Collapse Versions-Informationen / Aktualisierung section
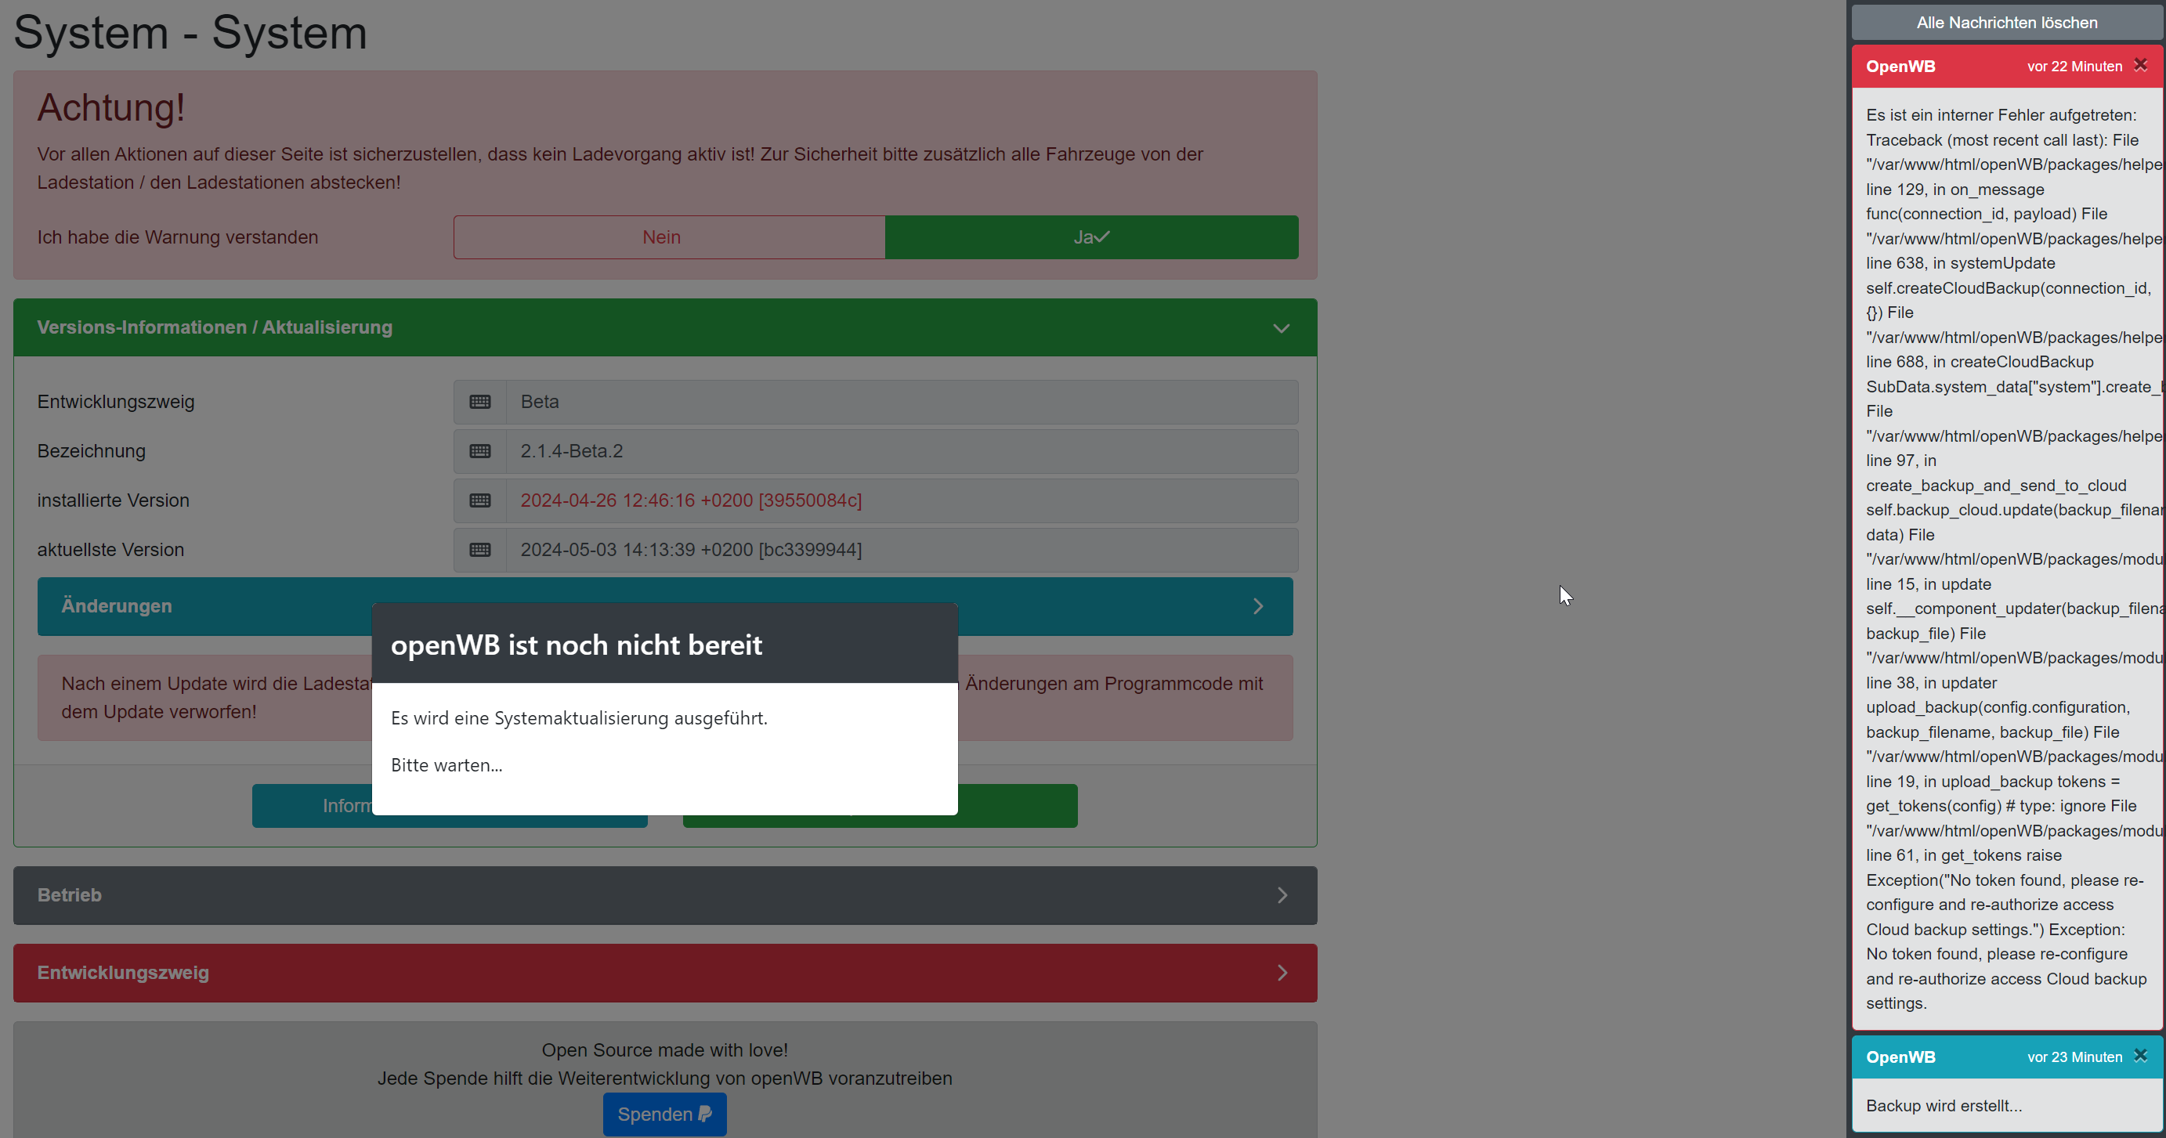2166x1138 pixels. click(x=1281, y=328)
